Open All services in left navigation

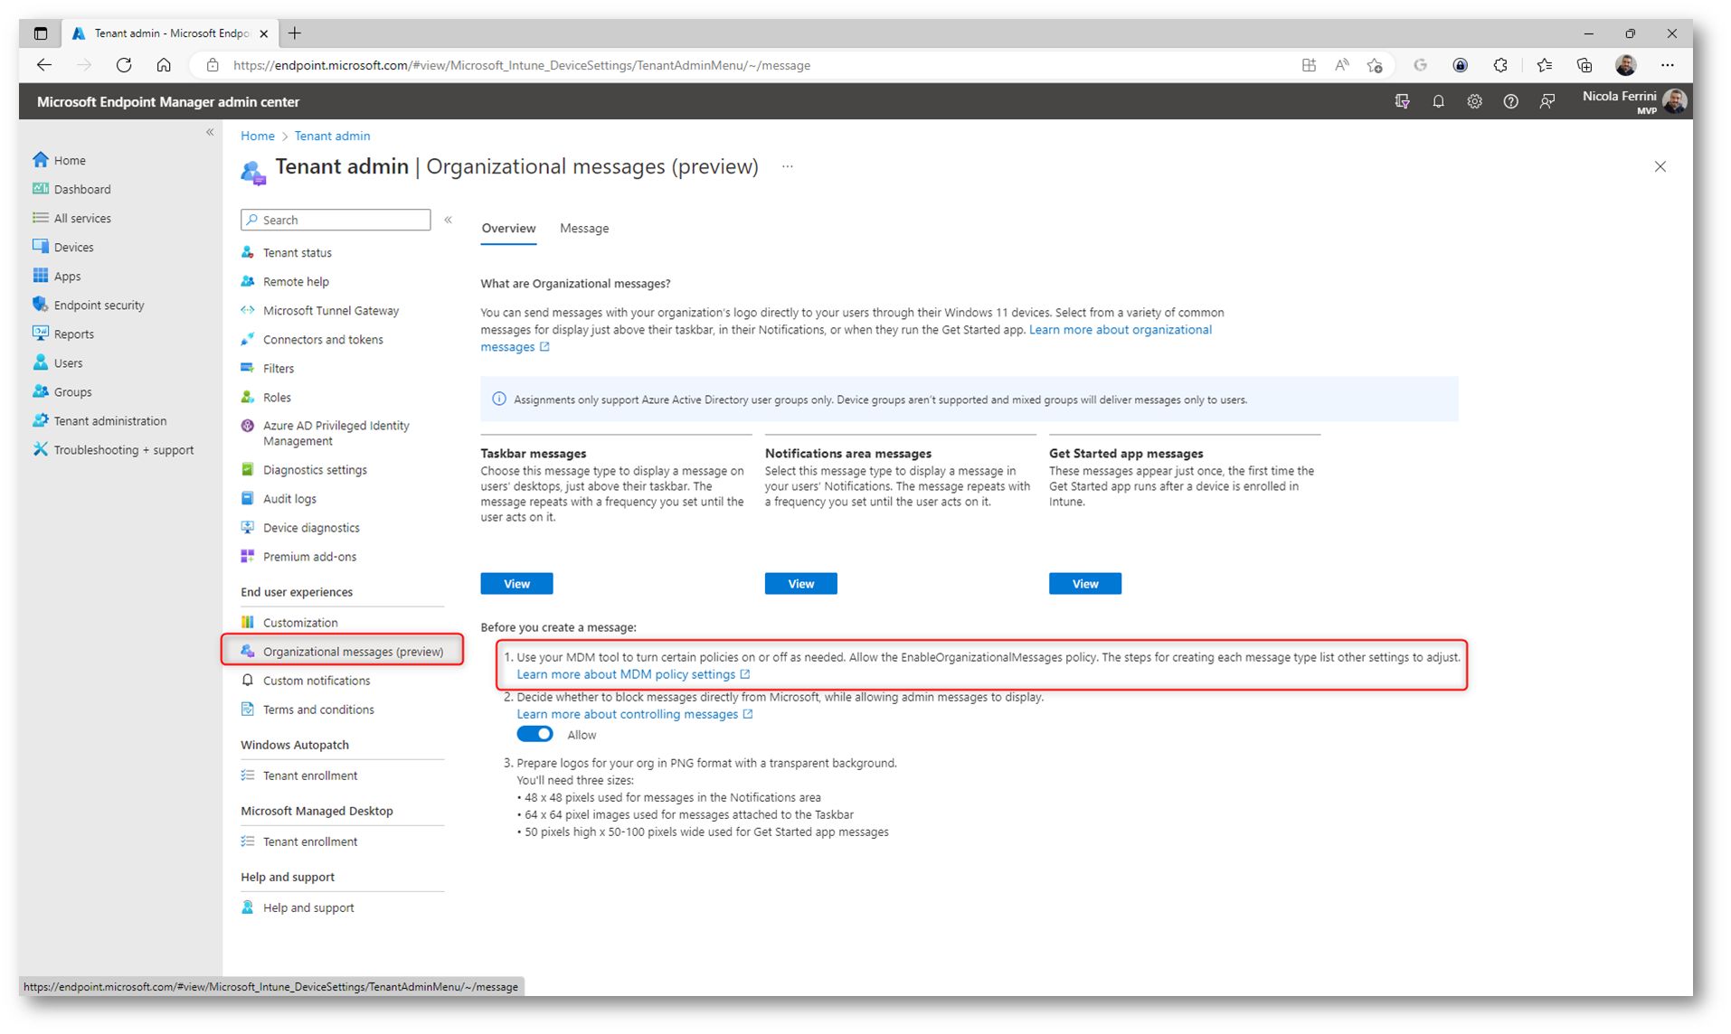coord(72,218)
